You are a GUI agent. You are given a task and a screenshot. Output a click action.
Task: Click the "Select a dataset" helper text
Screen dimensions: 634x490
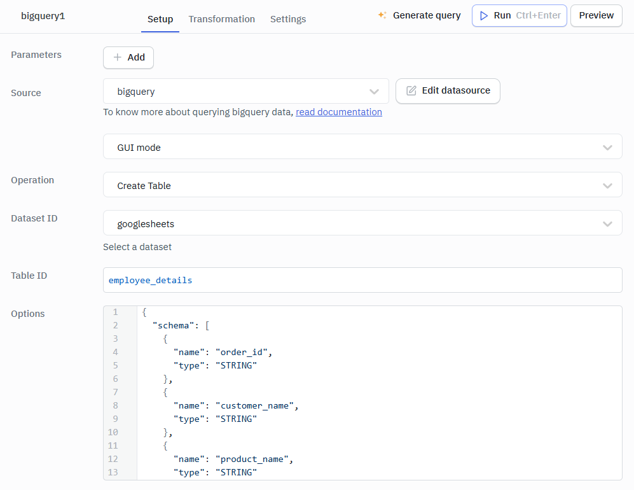(137, 247)
